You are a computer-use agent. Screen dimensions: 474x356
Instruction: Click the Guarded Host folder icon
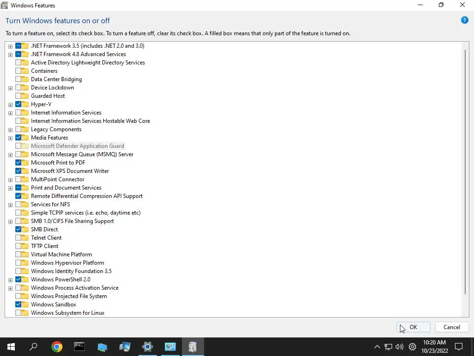click(x=25, y=96)
